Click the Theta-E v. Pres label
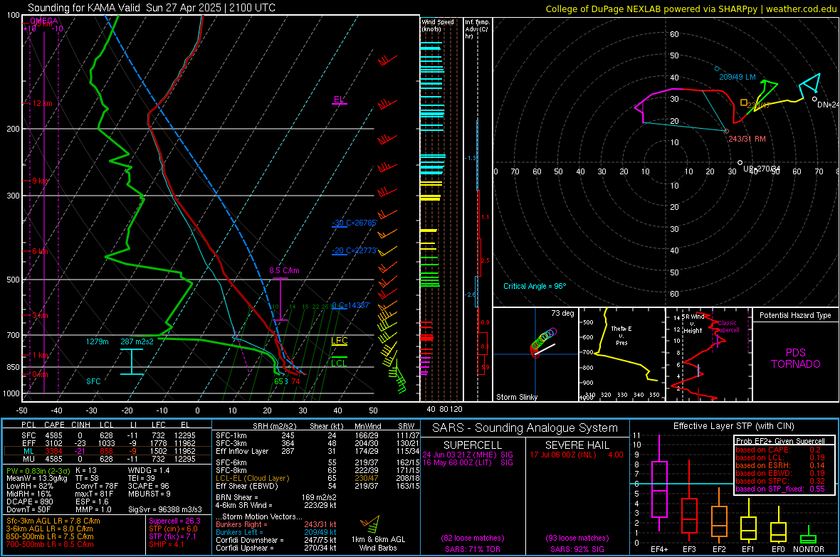Screen dimensions: 840x557 click(x=621, y=336)
